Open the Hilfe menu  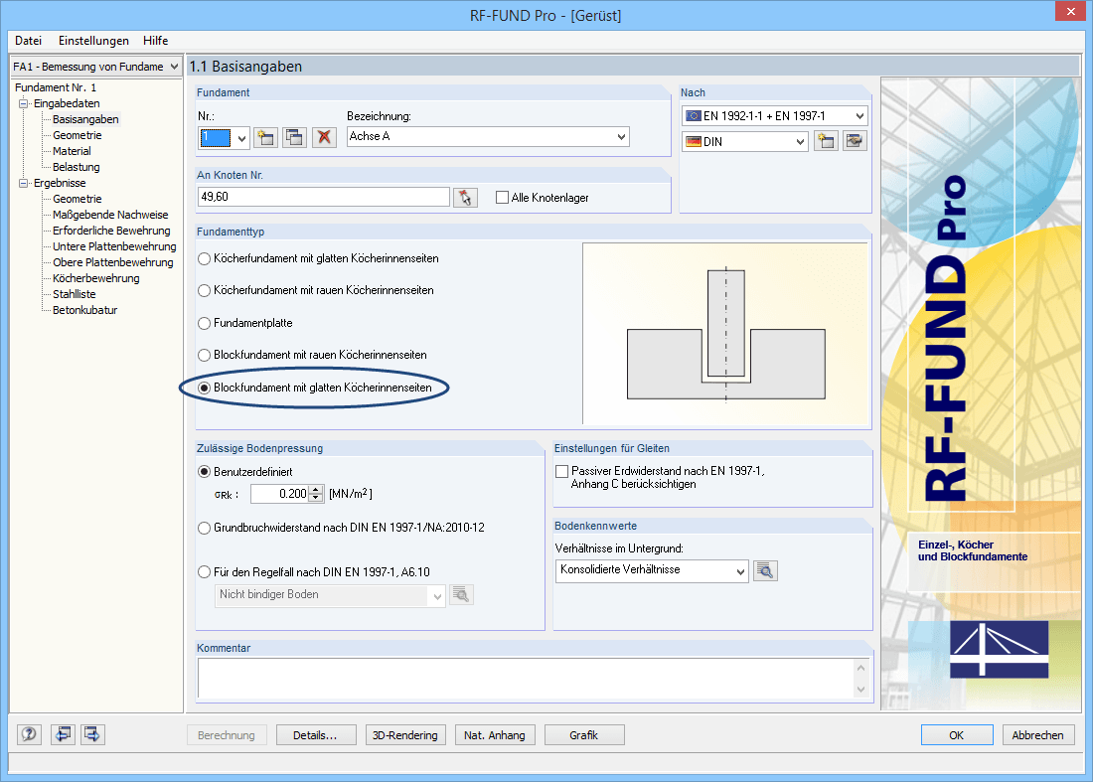(x=155, y=41)
